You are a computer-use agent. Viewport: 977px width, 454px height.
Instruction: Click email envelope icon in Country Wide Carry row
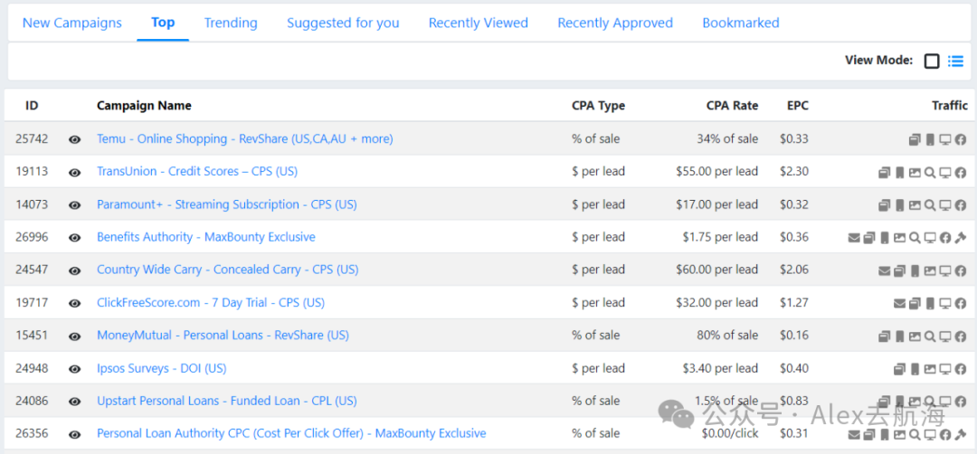pyautogui.click(x=884, y=271)
